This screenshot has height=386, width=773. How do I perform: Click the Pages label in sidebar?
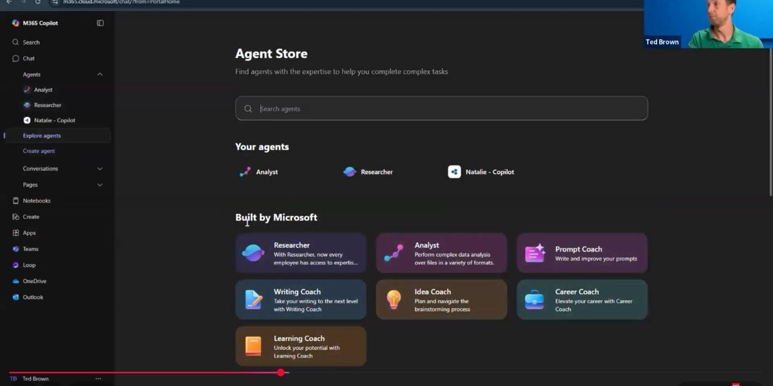pos(30,185)
